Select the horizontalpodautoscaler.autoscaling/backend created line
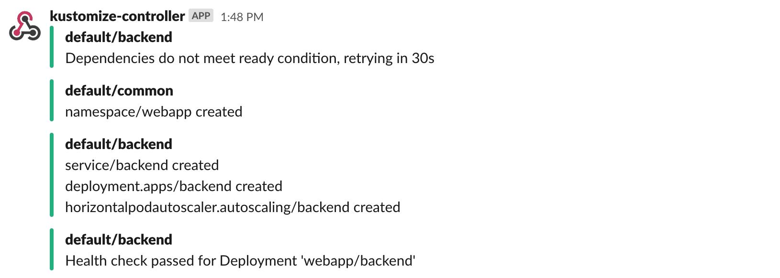 point(233,207)
